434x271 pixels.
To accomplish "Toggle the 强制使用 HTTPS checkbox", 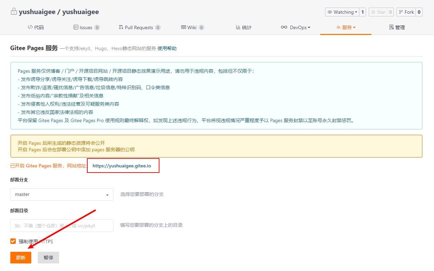I will tap(13, 241).
